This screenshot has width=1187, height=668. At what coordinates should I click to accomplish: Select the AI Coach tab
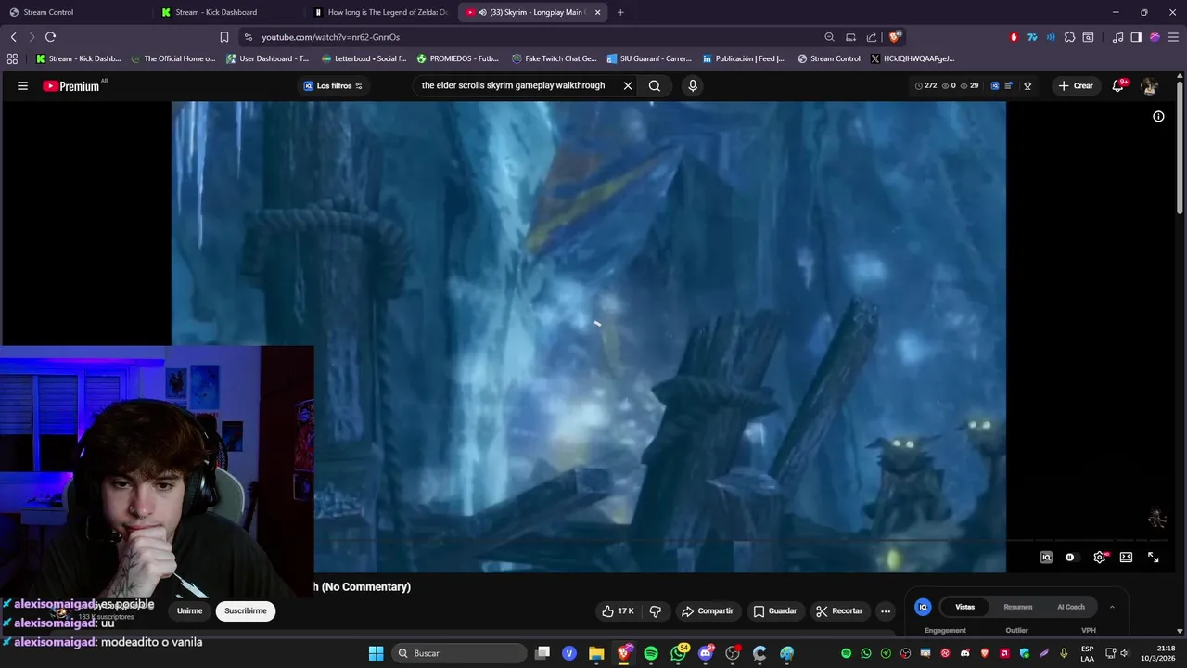(1071, 607)
